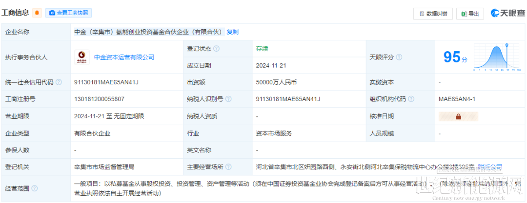Click the 工商信息 section heading
Screen dimensions: 527x203
pyautogui.click(x=15, y=13)
